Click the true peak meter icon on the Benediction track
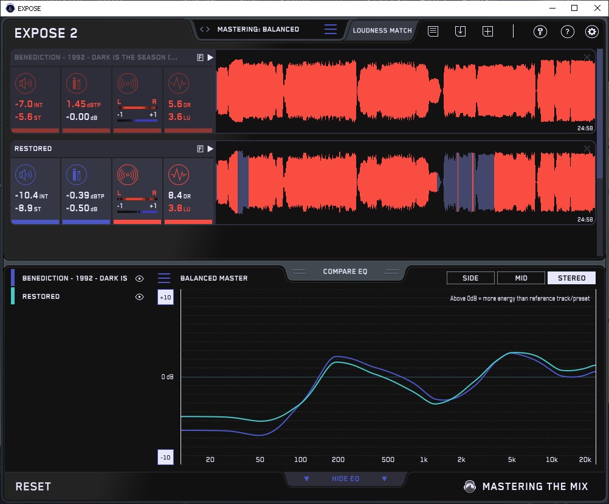 click(77, 83)
